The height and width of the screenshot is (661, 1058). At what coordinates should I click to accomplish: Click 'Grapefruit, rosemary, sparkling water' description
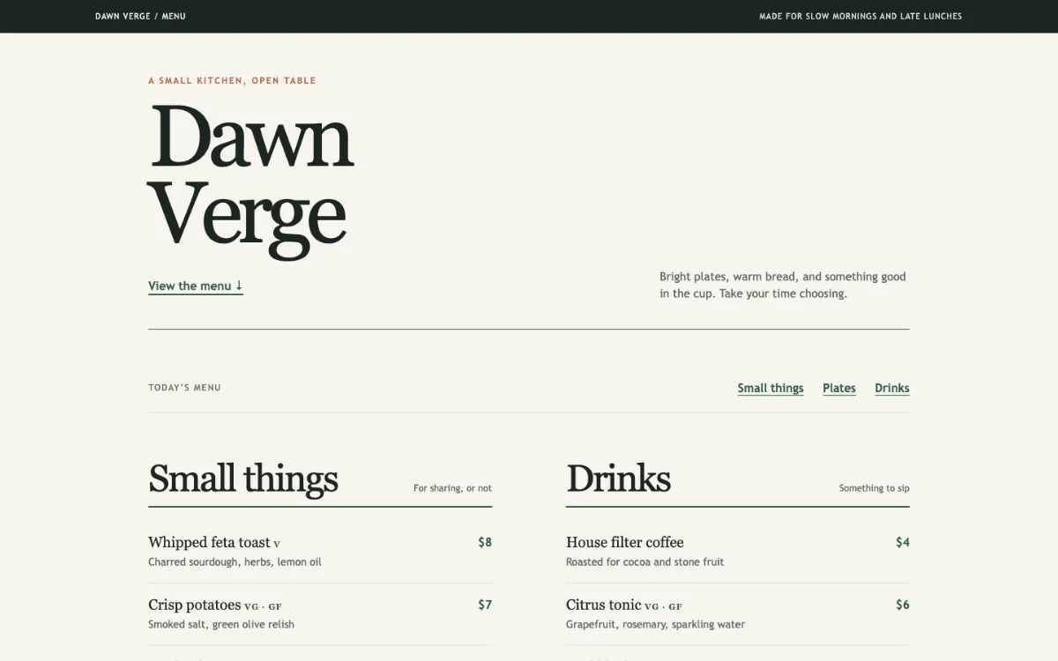655,624
